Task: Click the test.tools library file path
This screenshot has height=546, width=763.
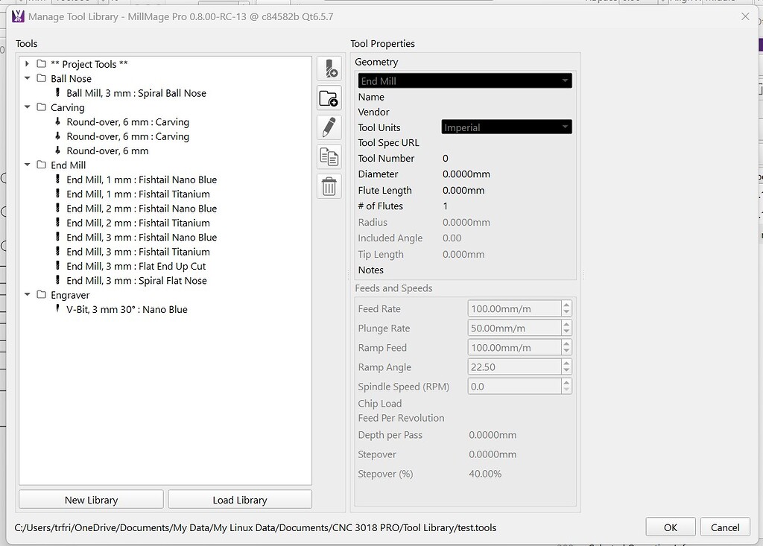Action: click(256, 527)
